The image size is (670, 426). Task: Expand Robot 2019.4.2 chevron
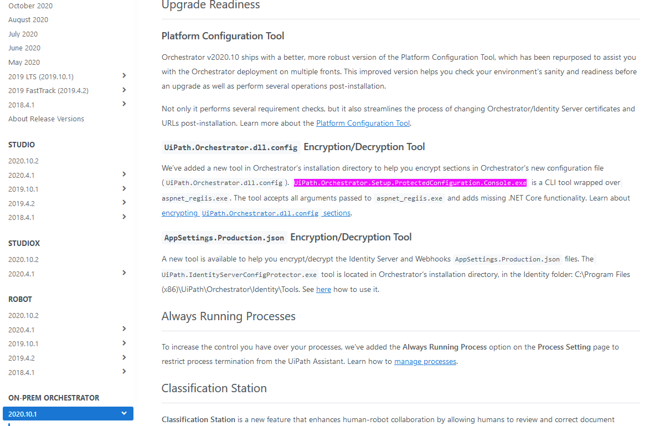[124, 357]
